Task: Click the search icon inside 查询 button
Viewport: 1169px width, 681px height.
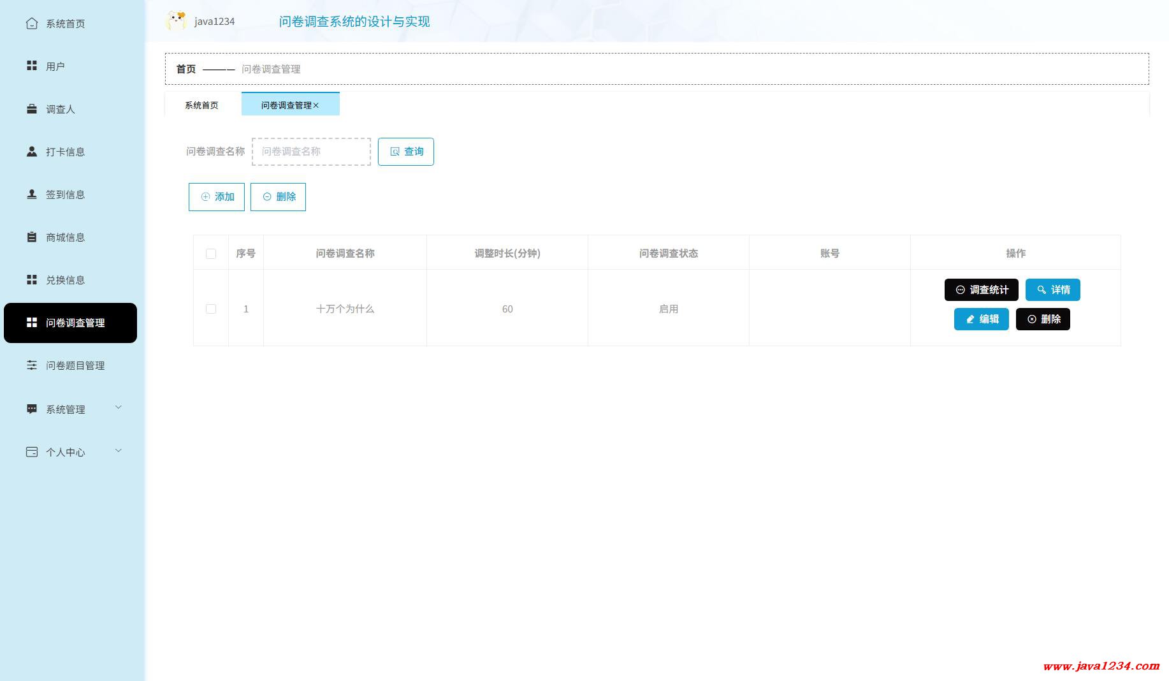Action: coord(395,152)
